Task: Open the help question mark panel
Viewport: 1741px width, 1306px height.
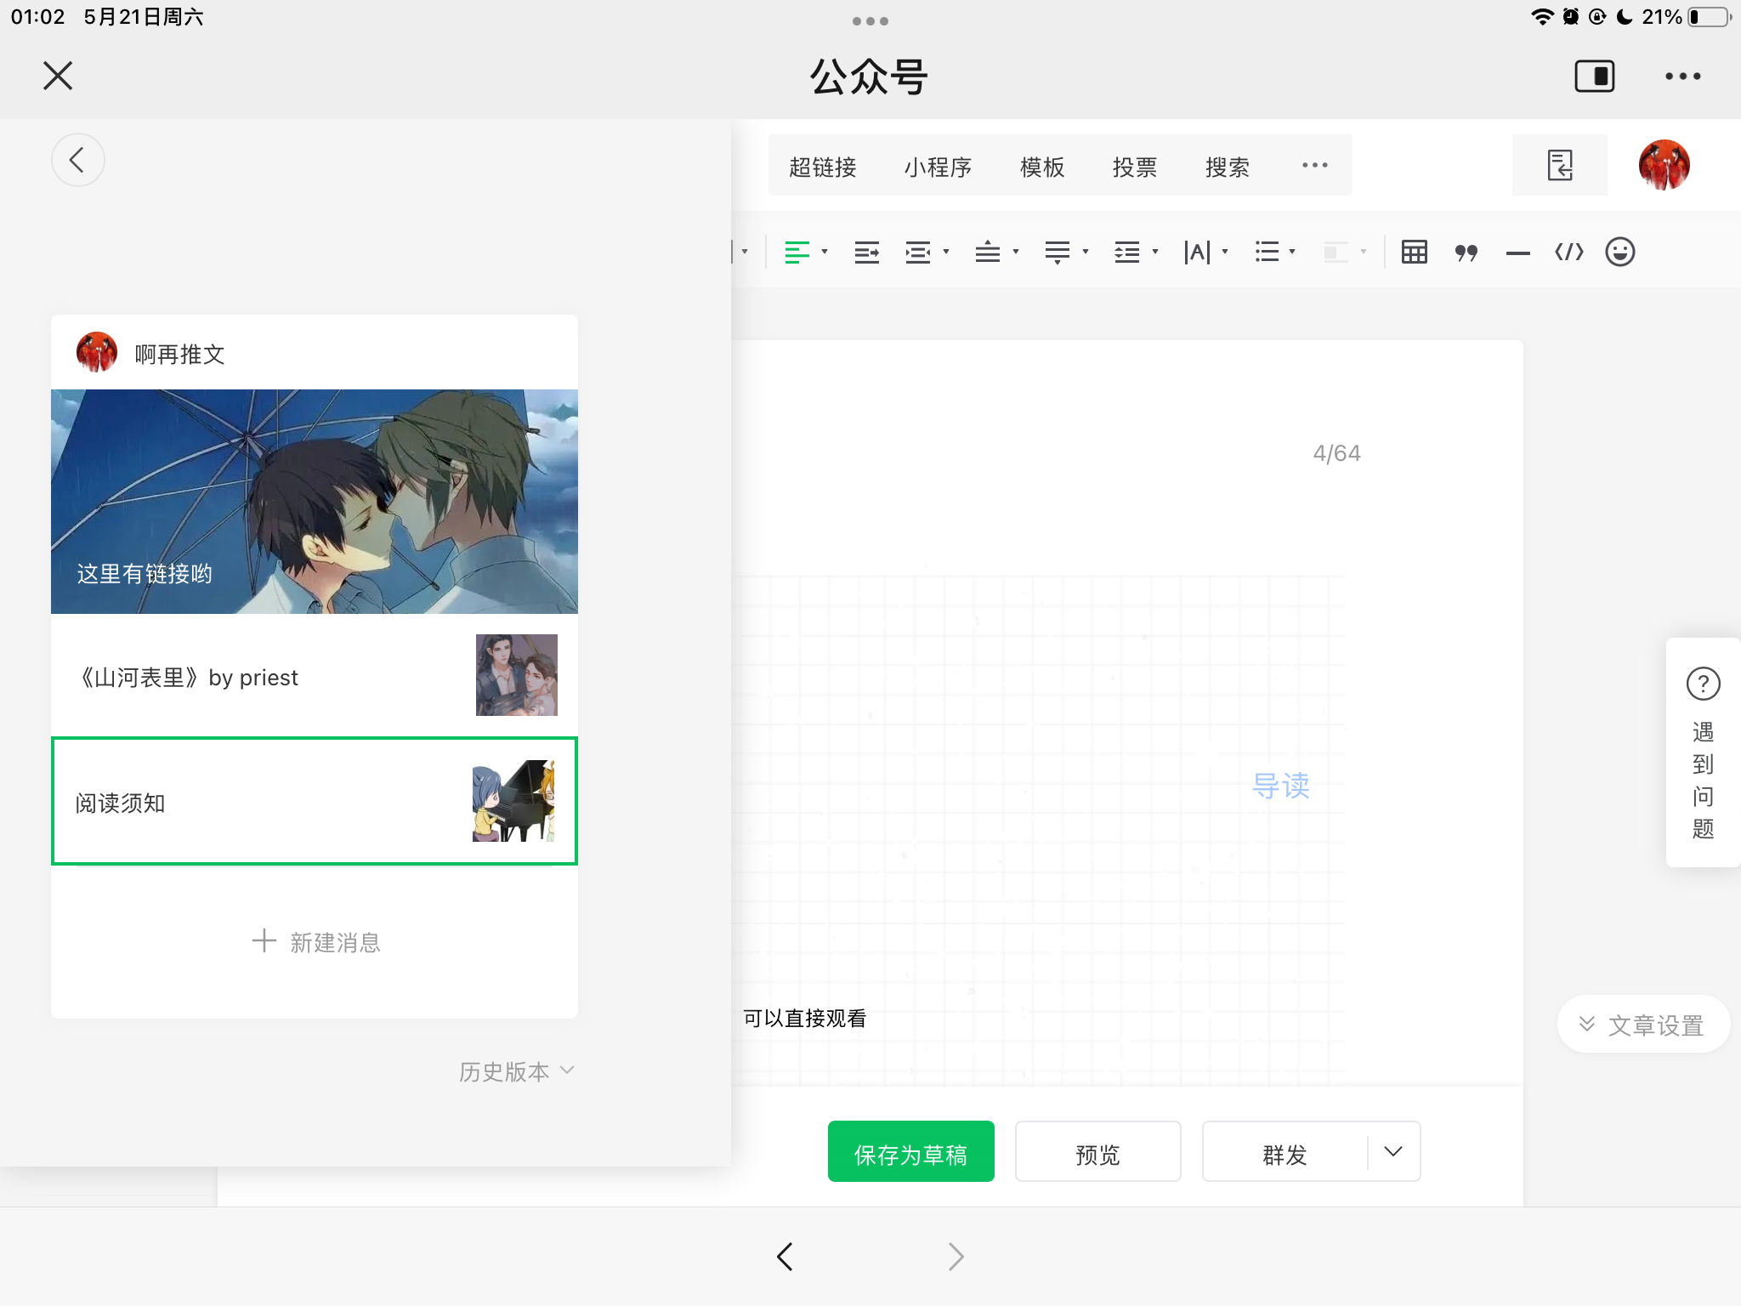Action: pyautogui.click(x=1704, y=684)
